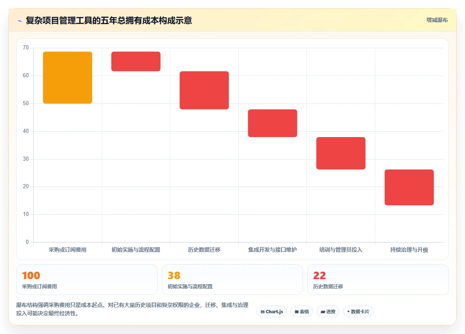465x334 pixels.
Task: Click the y-axis value 10
Action: point(26,214)
